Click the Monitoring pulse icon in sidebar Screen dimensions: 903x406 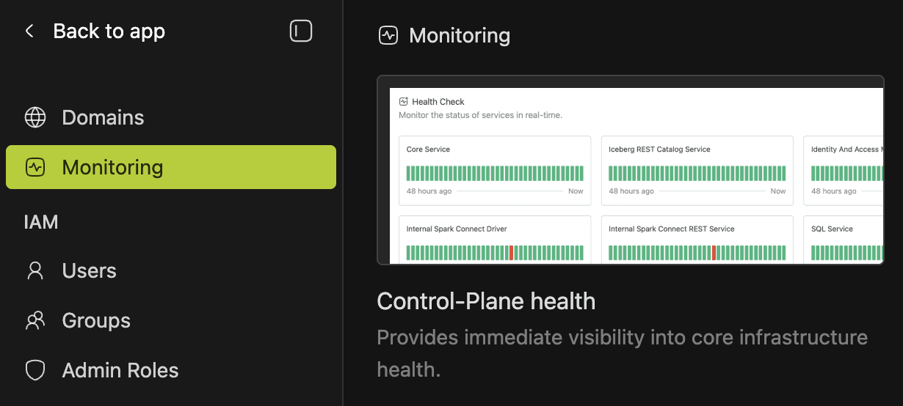[x=35, y=167]
